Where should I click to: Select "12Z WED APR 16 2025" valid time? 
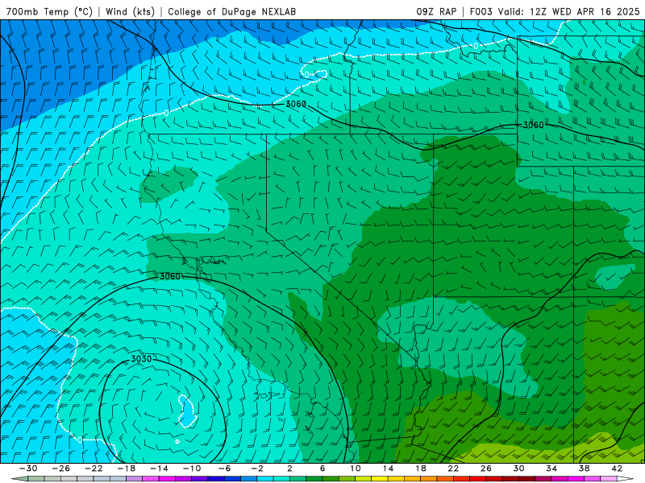pyautogui.click(x=585, y=11)
